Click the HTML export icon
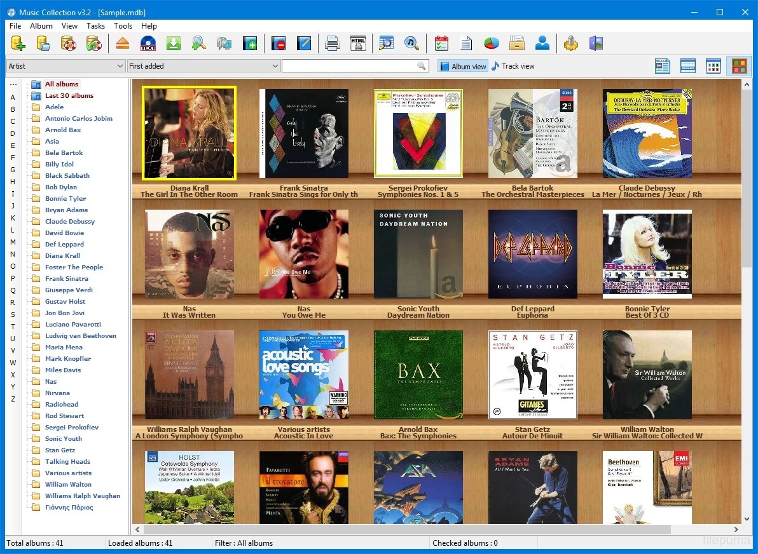The height and width of the screenshot is (554, 758). point(358,43)
